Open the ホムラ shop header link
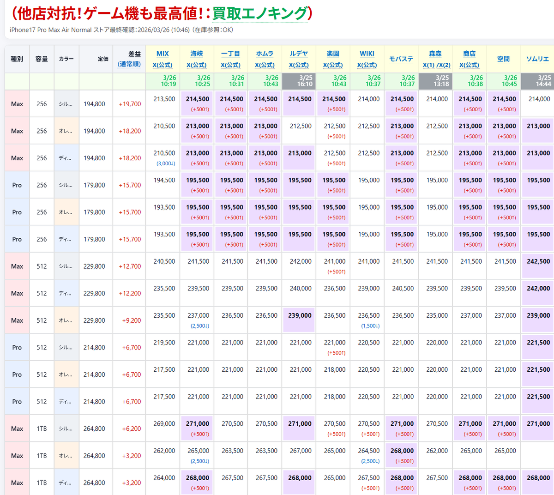The image size is (554, 495). (265, 53)
